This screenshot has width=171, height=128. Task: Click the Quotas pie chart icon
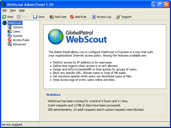tap(10, 36)
